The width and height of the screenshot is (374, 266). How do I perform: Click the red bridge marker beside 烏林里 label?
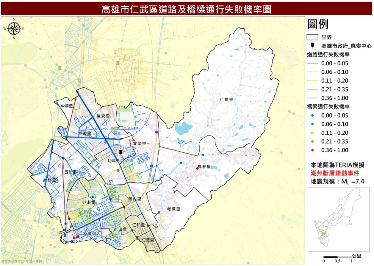[198, 169]
